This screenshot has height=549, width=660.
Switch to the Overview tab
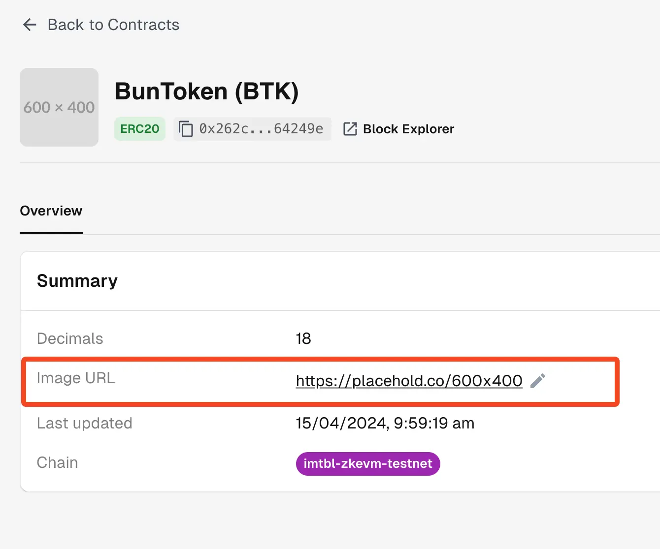[51, 211]
